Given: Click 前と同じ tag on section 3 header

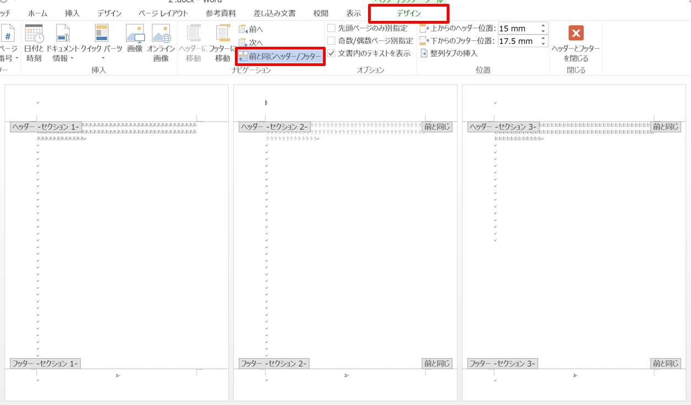Looking at the screenshot, I should [x=666, y=127].
